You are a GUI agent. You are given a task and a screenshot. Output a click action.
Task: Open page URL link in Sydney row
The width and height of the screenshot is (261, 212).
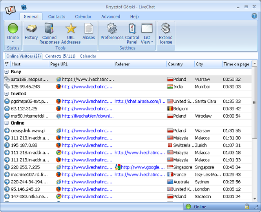(x=87, y=182)
